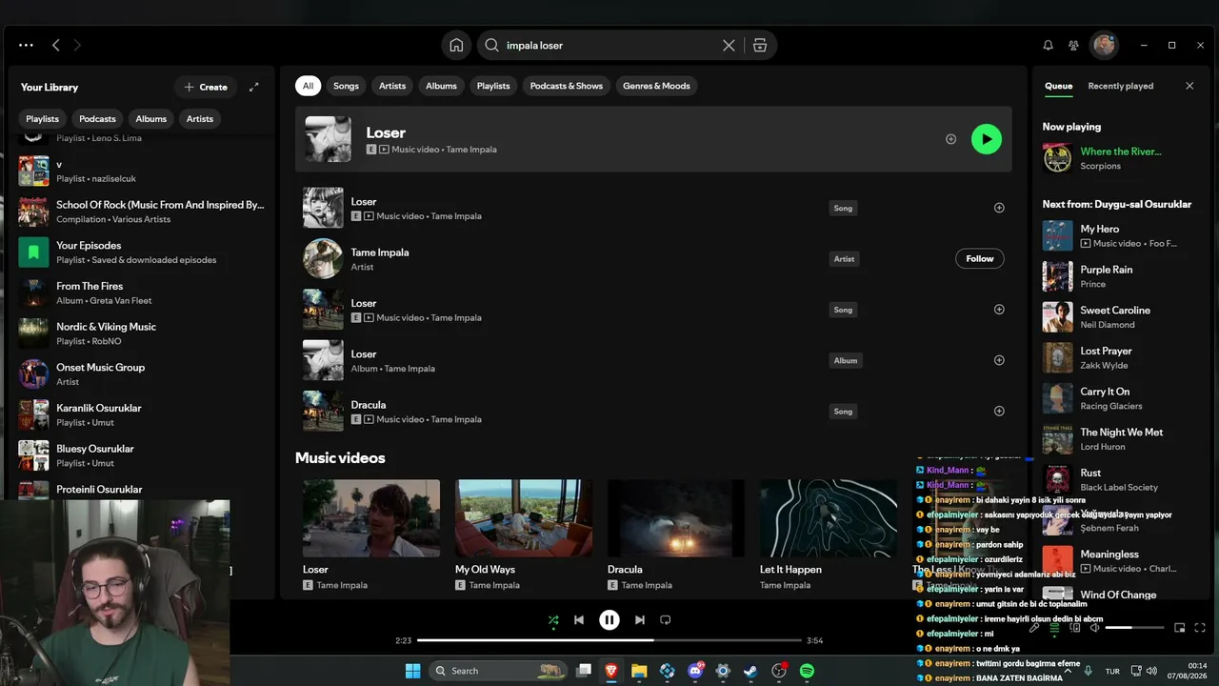
Task: Play the top result Loser
Action: tap(987, 139)
